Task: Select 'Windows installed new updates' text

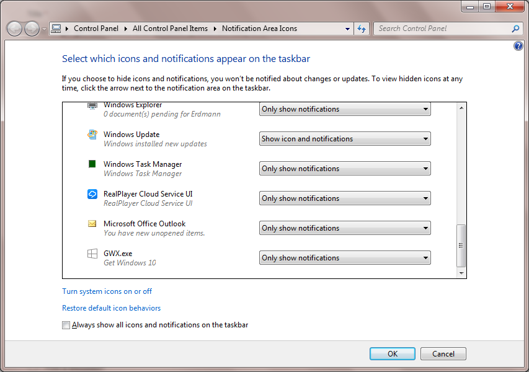Action: tap(155, 144)
